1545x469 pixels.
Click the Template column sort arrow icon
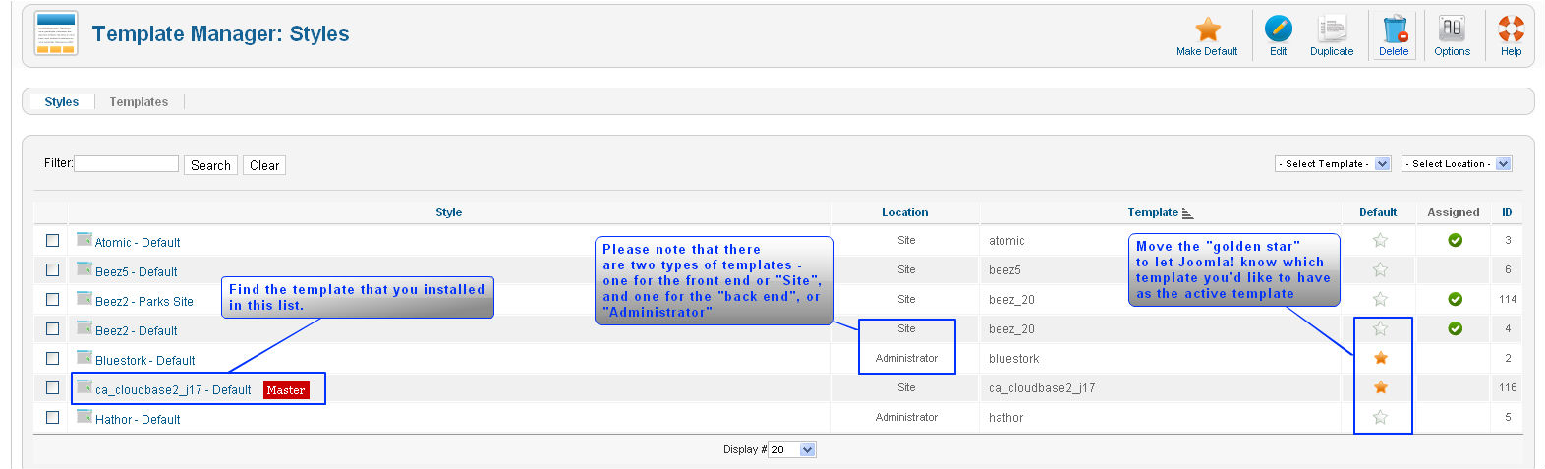click(x=1187, y=213)
